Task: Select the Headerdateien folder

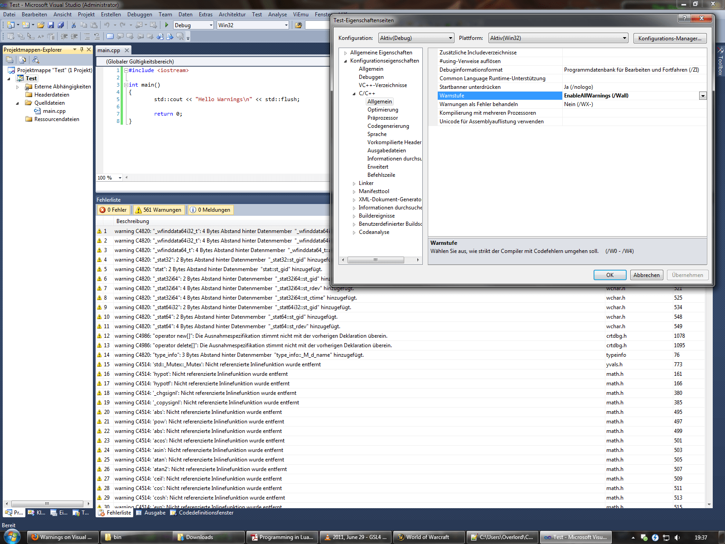Action: pyautogui.click(x=52, y=95)
